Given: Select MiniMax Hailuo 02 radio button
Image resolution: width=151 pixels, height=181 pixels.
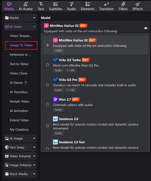Looking at the screenshot, I should [47, 45].
